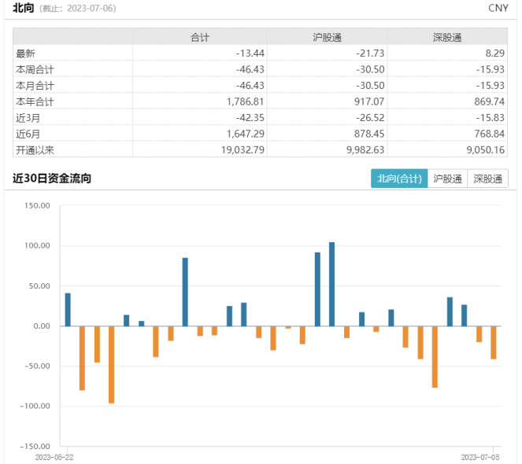Click the -15.83 value cell

point(490,118)
